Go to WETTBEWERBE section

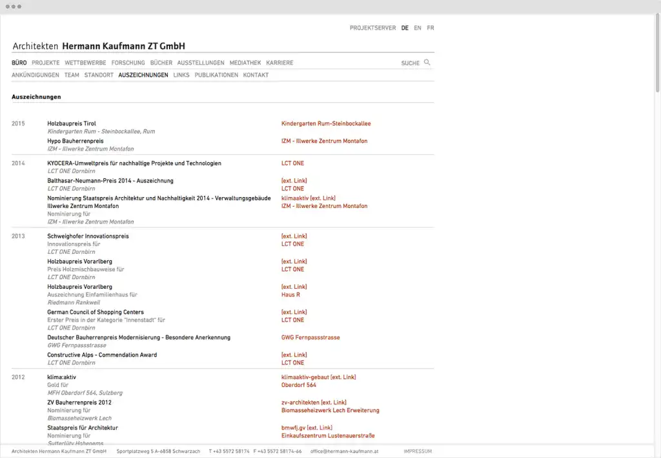pyautogui.click(x=85, y=63)
